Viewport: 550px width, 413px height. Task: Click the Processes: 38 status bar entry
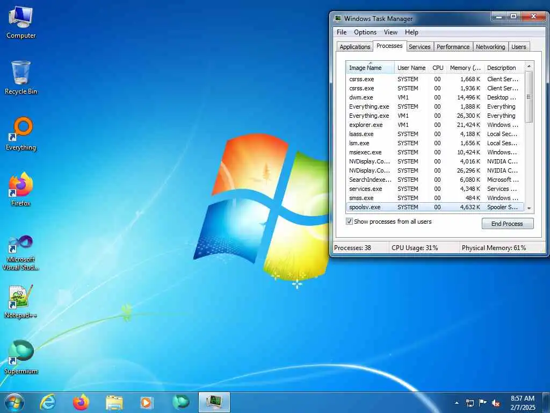(x=360, y=247)
